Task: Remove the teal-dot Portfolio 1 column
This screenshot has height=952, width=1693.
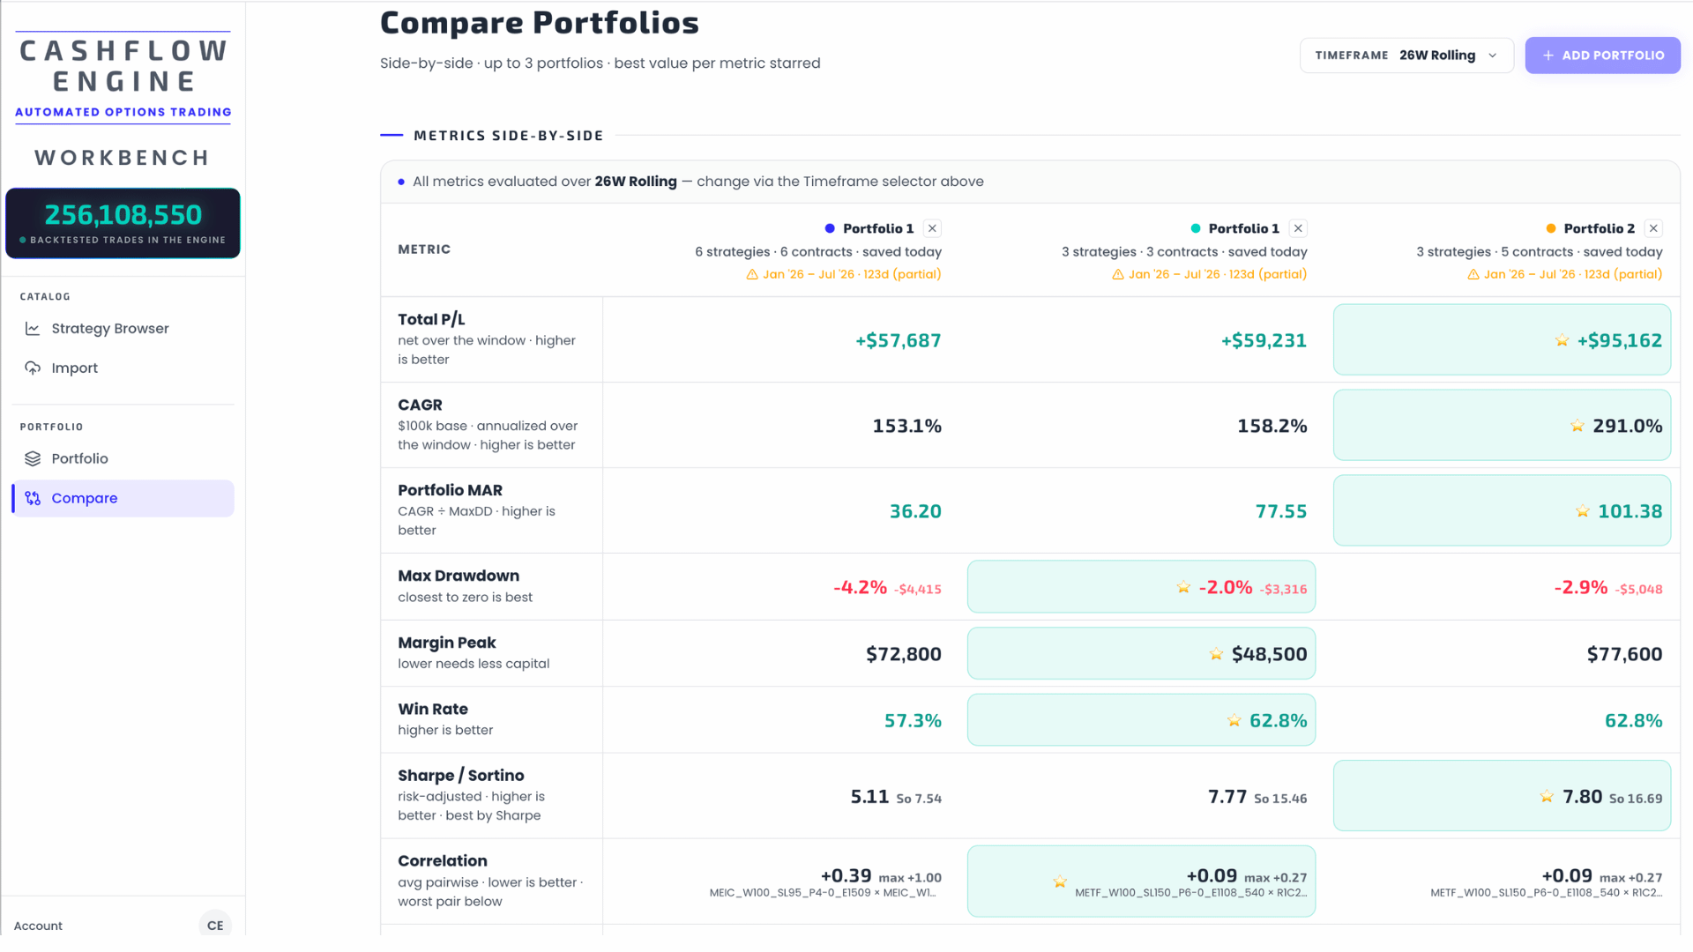Action: click(x=1298, y=228)
